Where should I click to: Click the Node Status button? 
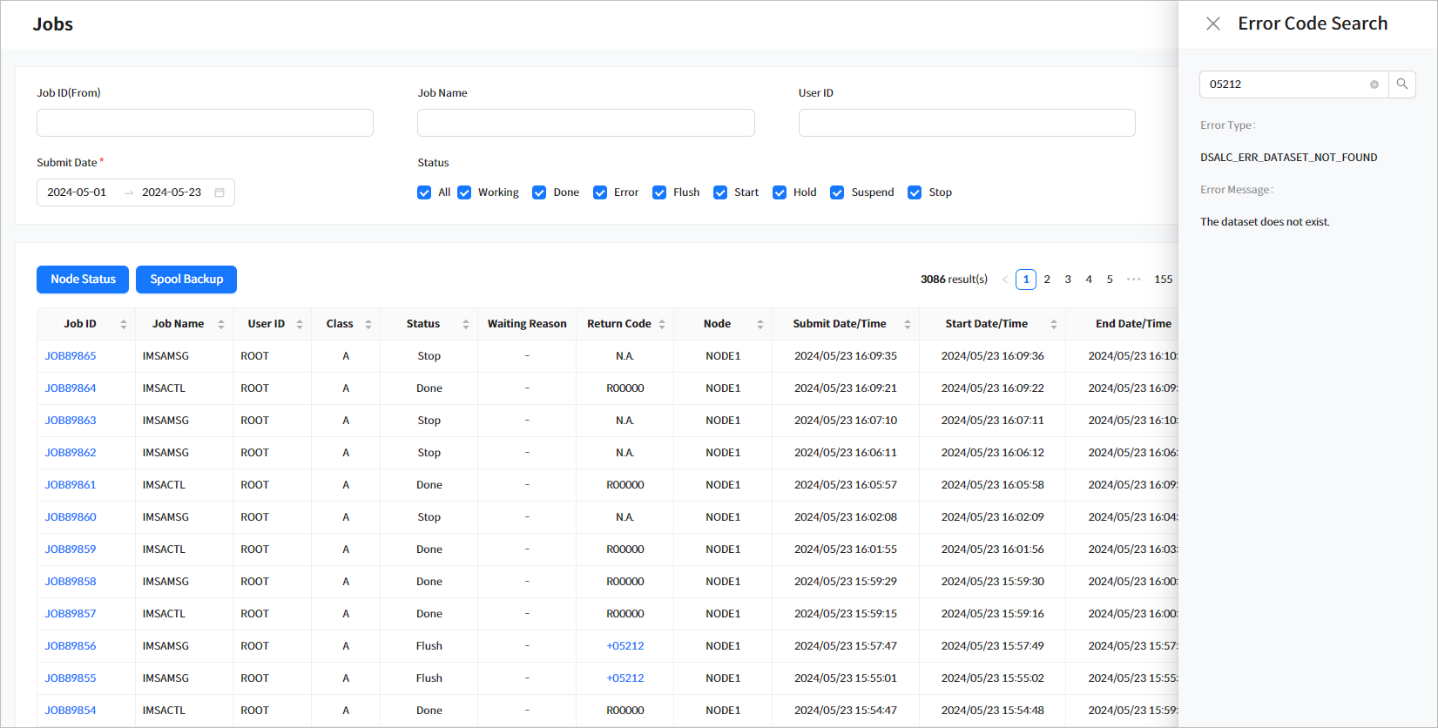[83, 280]
